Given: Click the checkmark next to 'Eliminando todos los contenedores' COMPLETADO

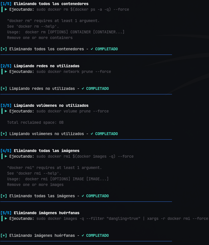Looking at the screenshot, I should click(92, 49).
